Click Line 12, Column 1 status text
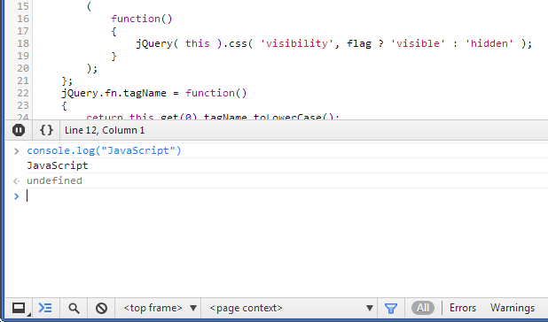Image resolution: width=548 pixels, height=322 pixels. coord(105,130)
